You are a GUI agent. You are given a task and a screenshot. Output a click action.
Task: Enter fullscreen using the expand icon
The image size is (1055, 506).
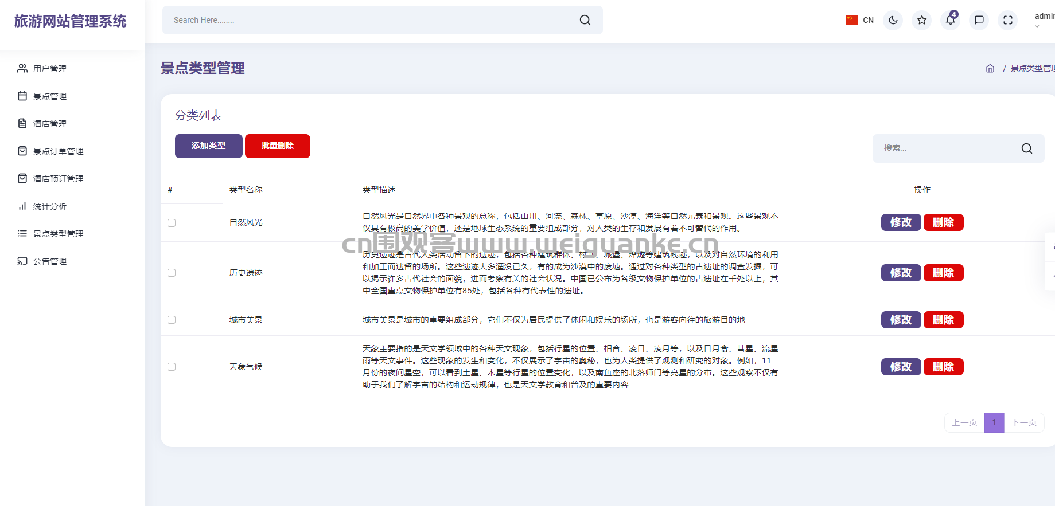click(x=1007, y=20)
